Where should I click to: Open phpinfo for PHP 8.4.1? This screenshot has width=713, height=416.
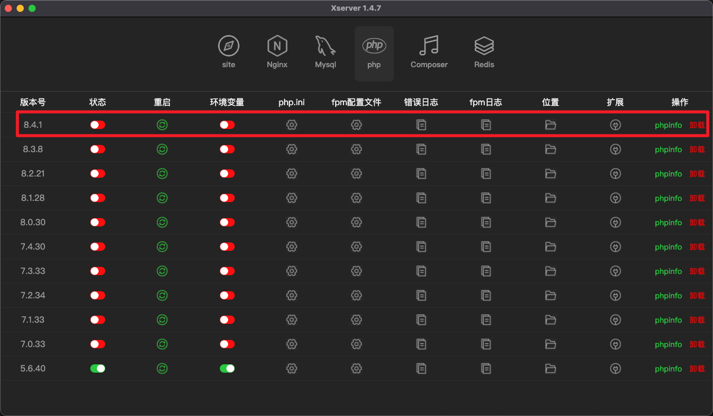coord(668,125)
